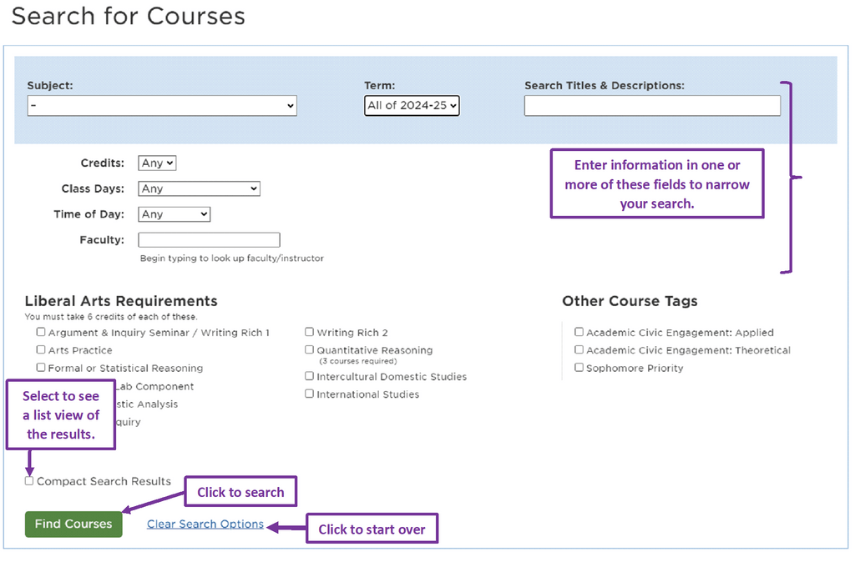The image size is (855, 567).
Task: Follow the Clear Search Options link
Action: (x=205, y=524)
